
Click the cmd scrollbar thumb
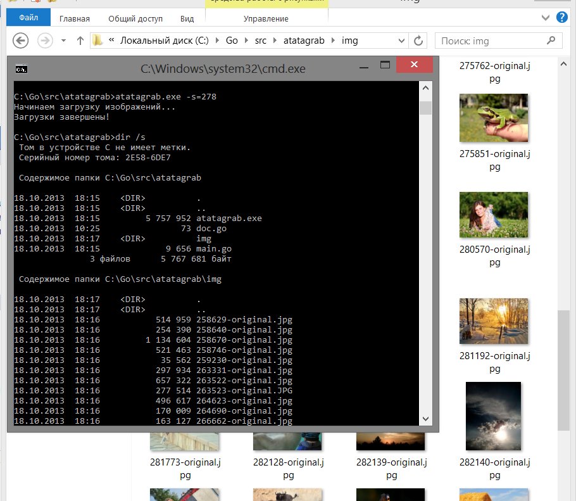pos(426,108)
